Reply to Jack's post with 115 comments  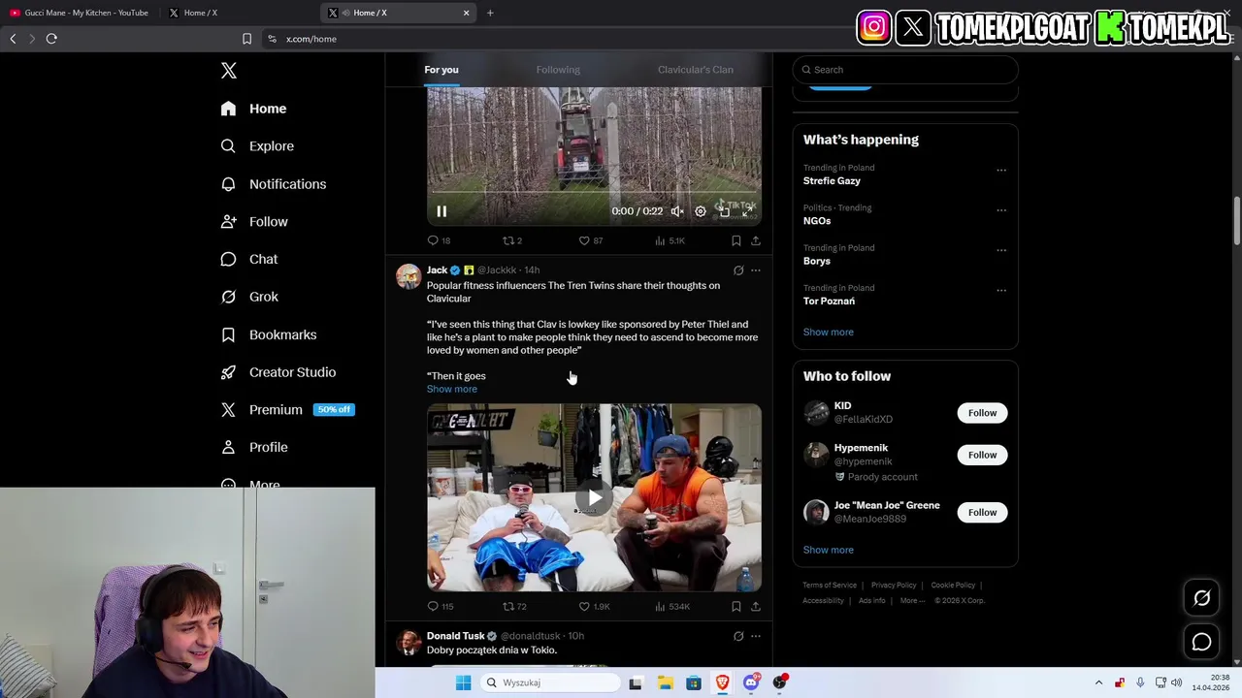tap(441, 607)
